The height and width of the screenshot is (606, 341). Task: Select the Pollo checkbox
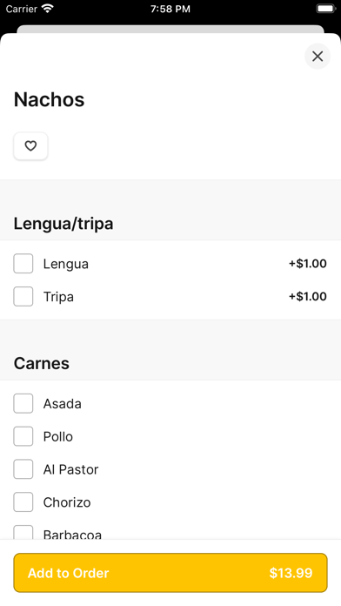[x=23, y=436]
